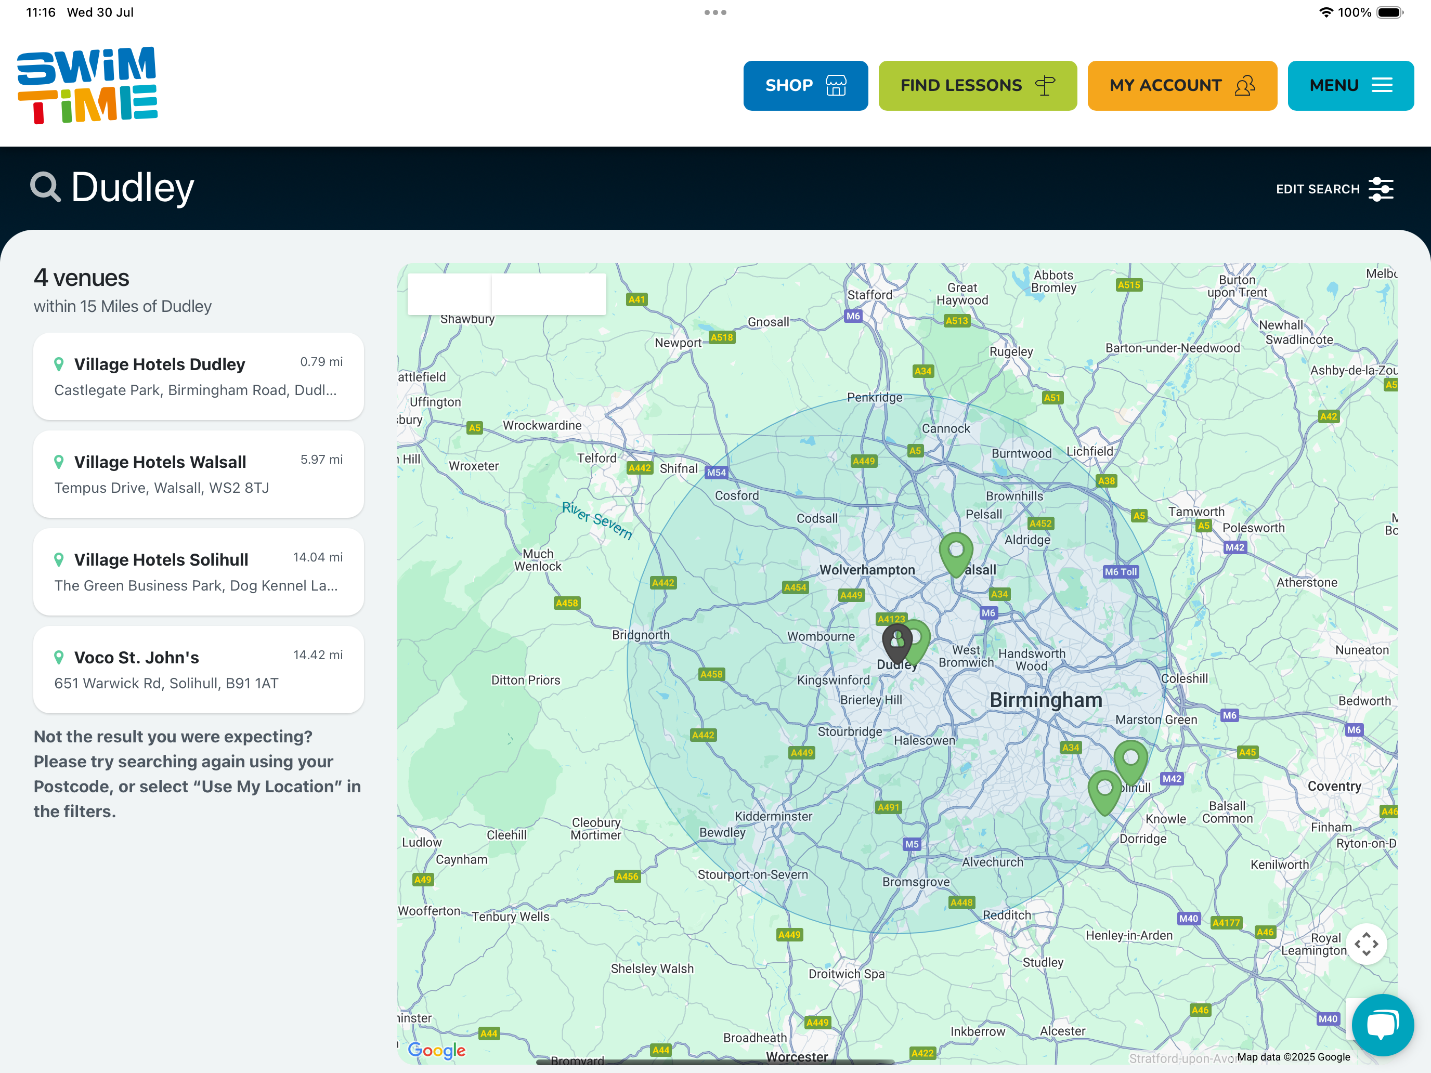Click the 'Not the result you were expecting?' text
The width and height of the screenshot is (1431, 1073).
click(173, 737)
